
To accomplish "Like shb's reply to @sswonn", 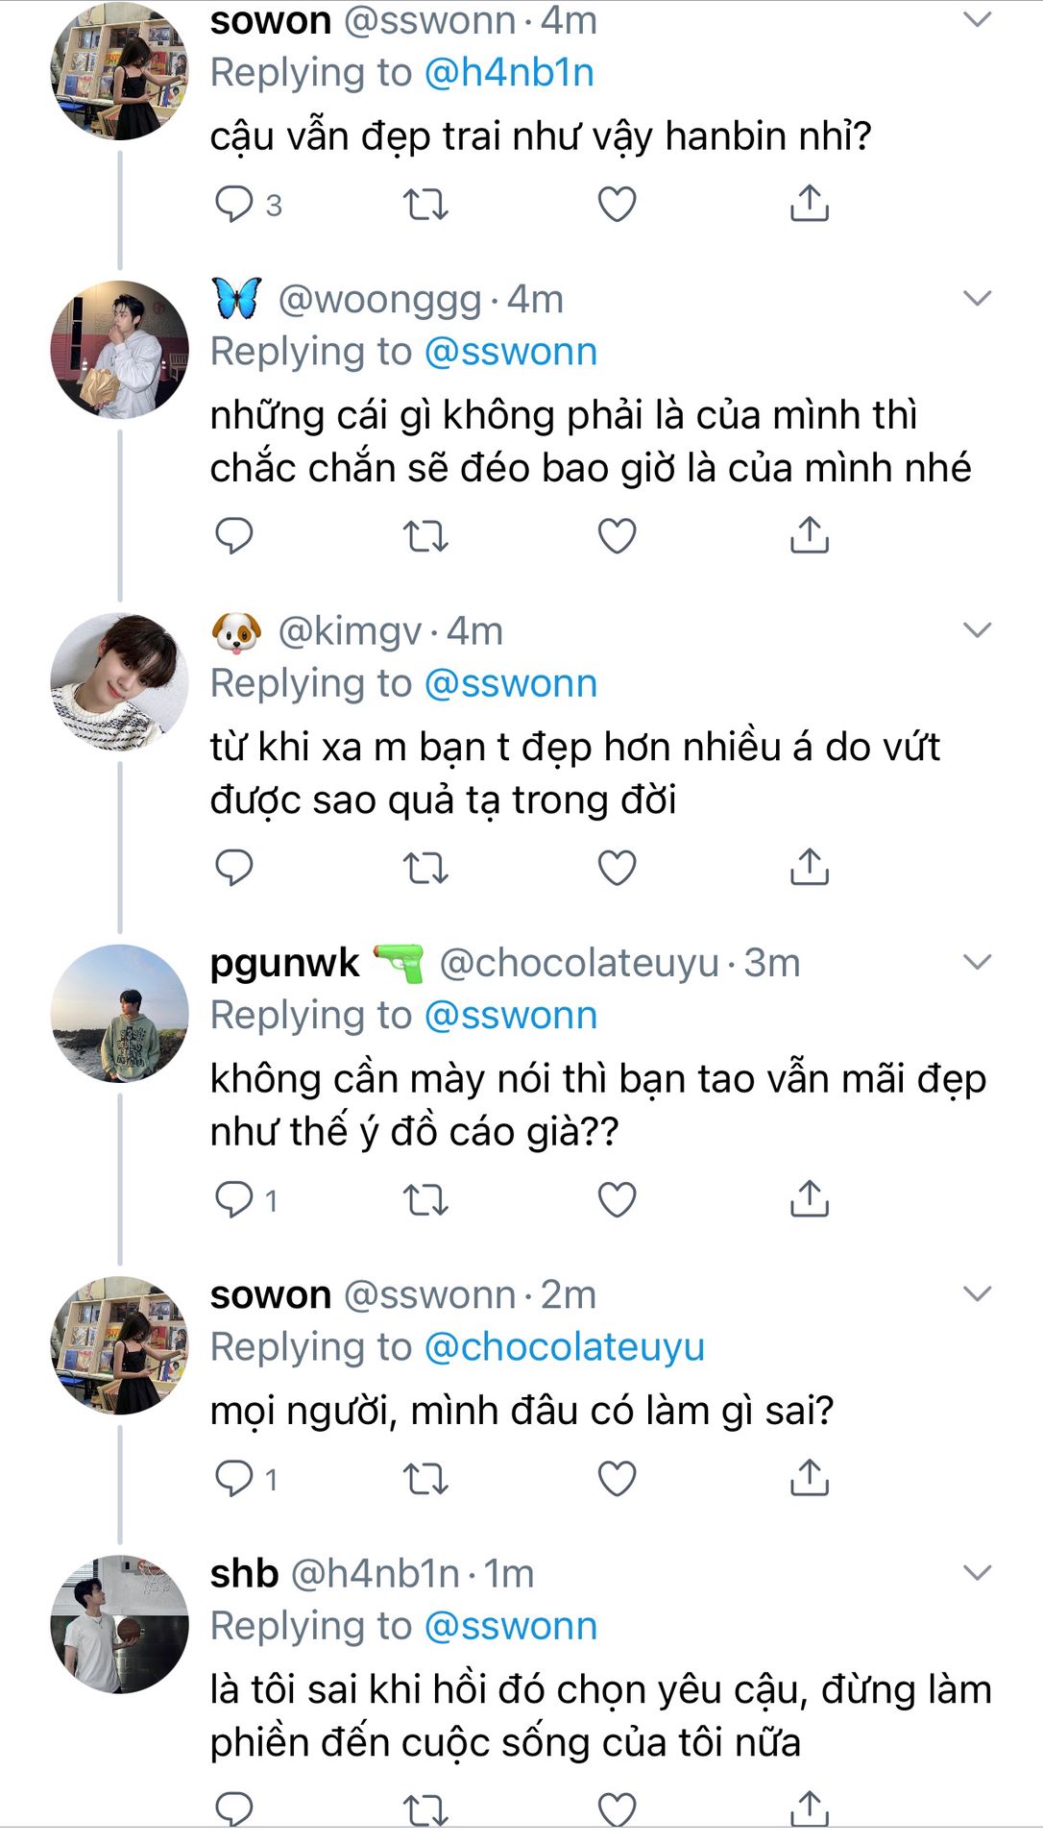I will click(617, 1808).
